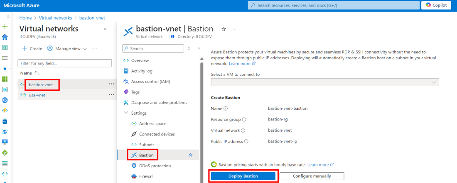Open Favorites star icon in left sidebar
Image resolution: width=457 pixels, height=183 pixels.
[x=5, y=68]
